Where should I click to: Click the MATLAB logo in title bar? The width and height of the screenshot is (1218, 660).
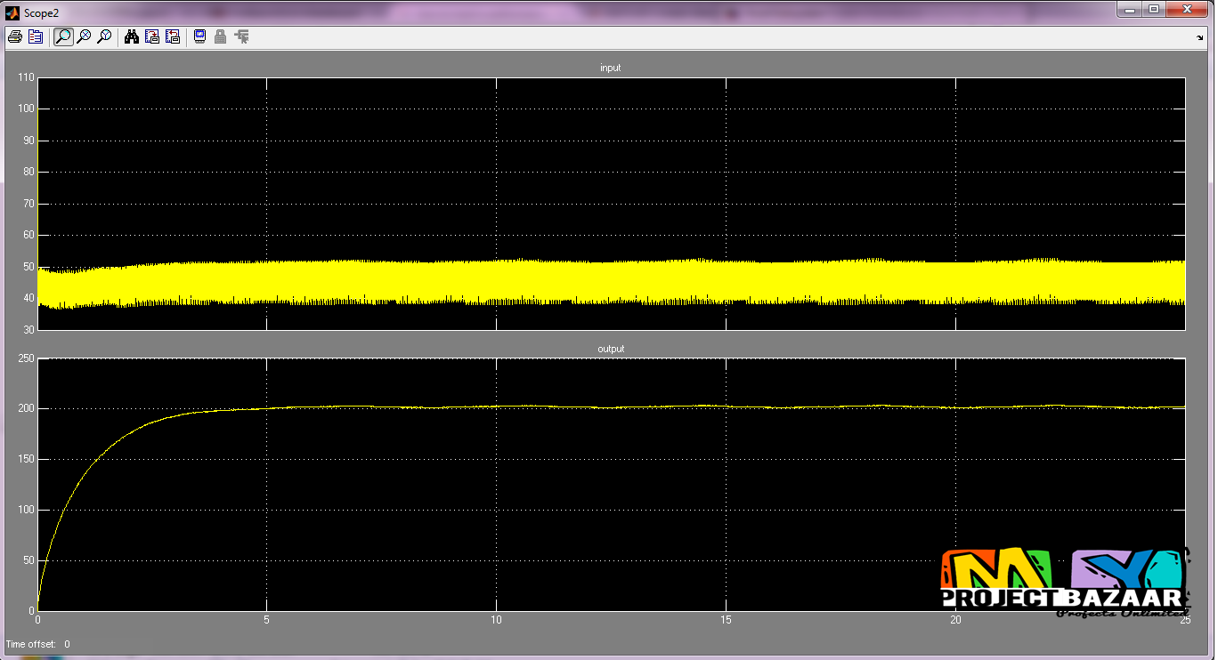12,10
